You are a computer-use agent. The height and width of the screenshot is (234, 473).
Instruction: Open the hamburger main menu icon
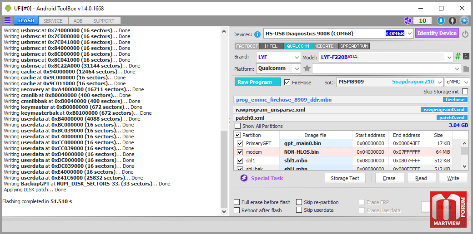click(7, 20)
